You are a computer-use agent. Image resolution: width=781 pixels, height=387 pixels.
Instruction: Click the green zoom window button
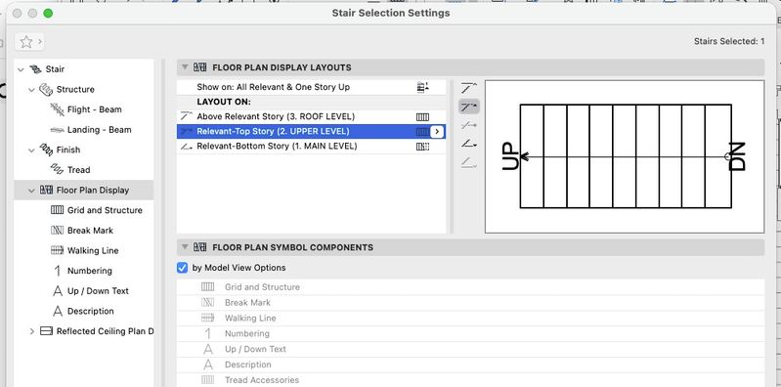click(x=48, y=14)
